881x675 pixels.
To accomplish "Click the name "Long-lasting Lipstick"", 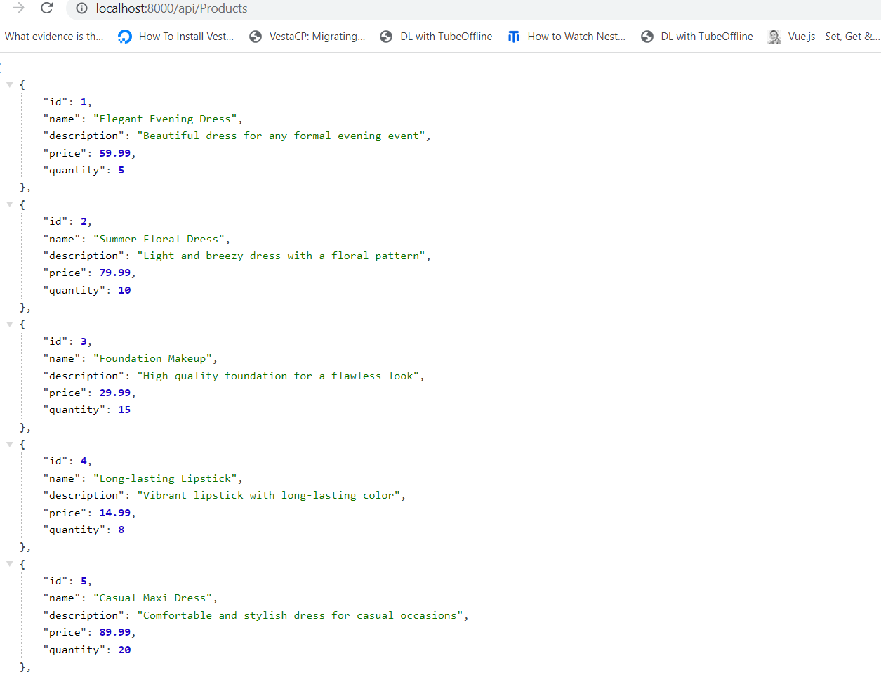I will [x=165, y=478].
